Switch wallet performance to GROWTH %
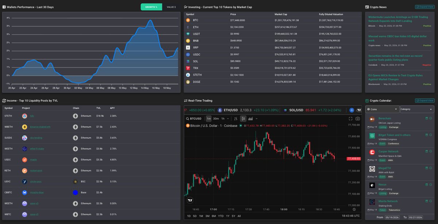This screenshot has height=224, width=438. click(x=151, y=7)
